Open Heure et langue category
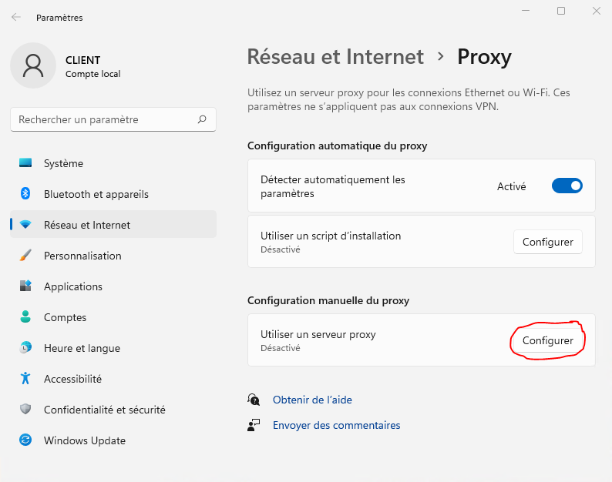The image size is (612, 482). coord(113,348)
